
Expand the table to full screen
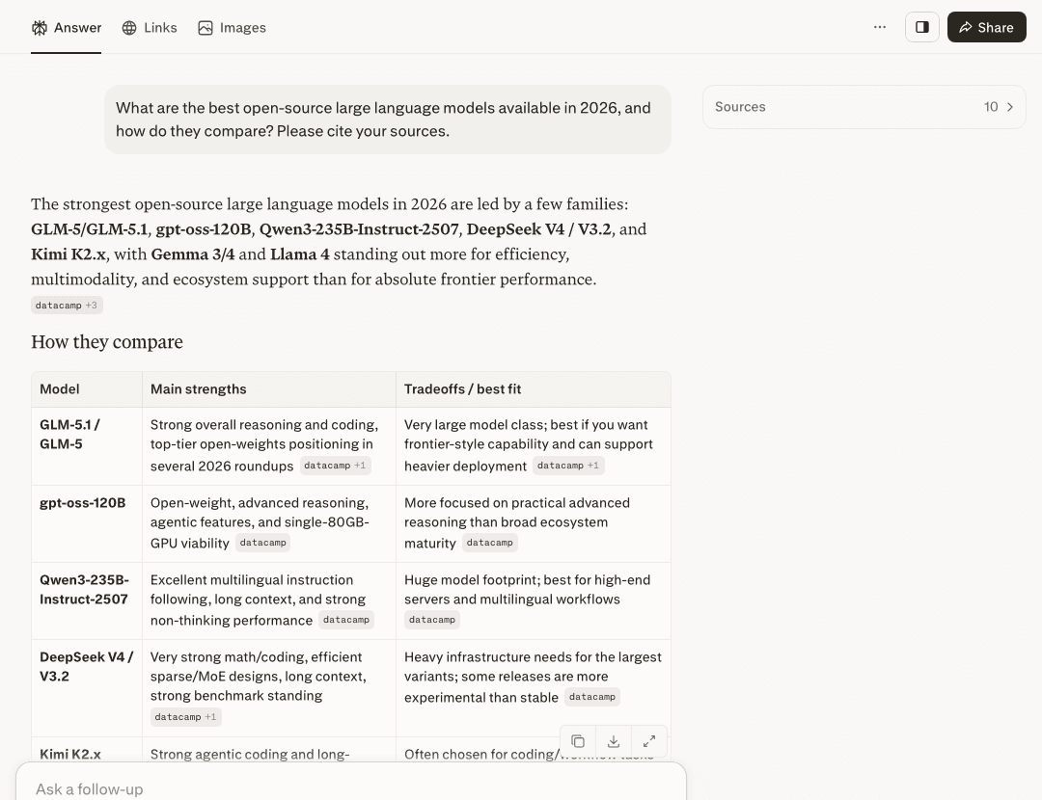(x=649, y=741)
